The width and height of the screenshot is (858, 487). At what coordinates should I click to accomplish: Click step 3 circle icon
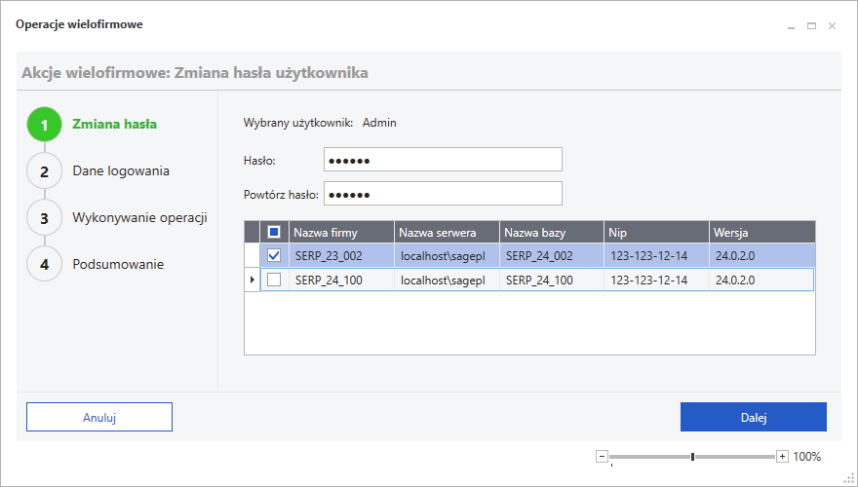(x=44, y=218)
